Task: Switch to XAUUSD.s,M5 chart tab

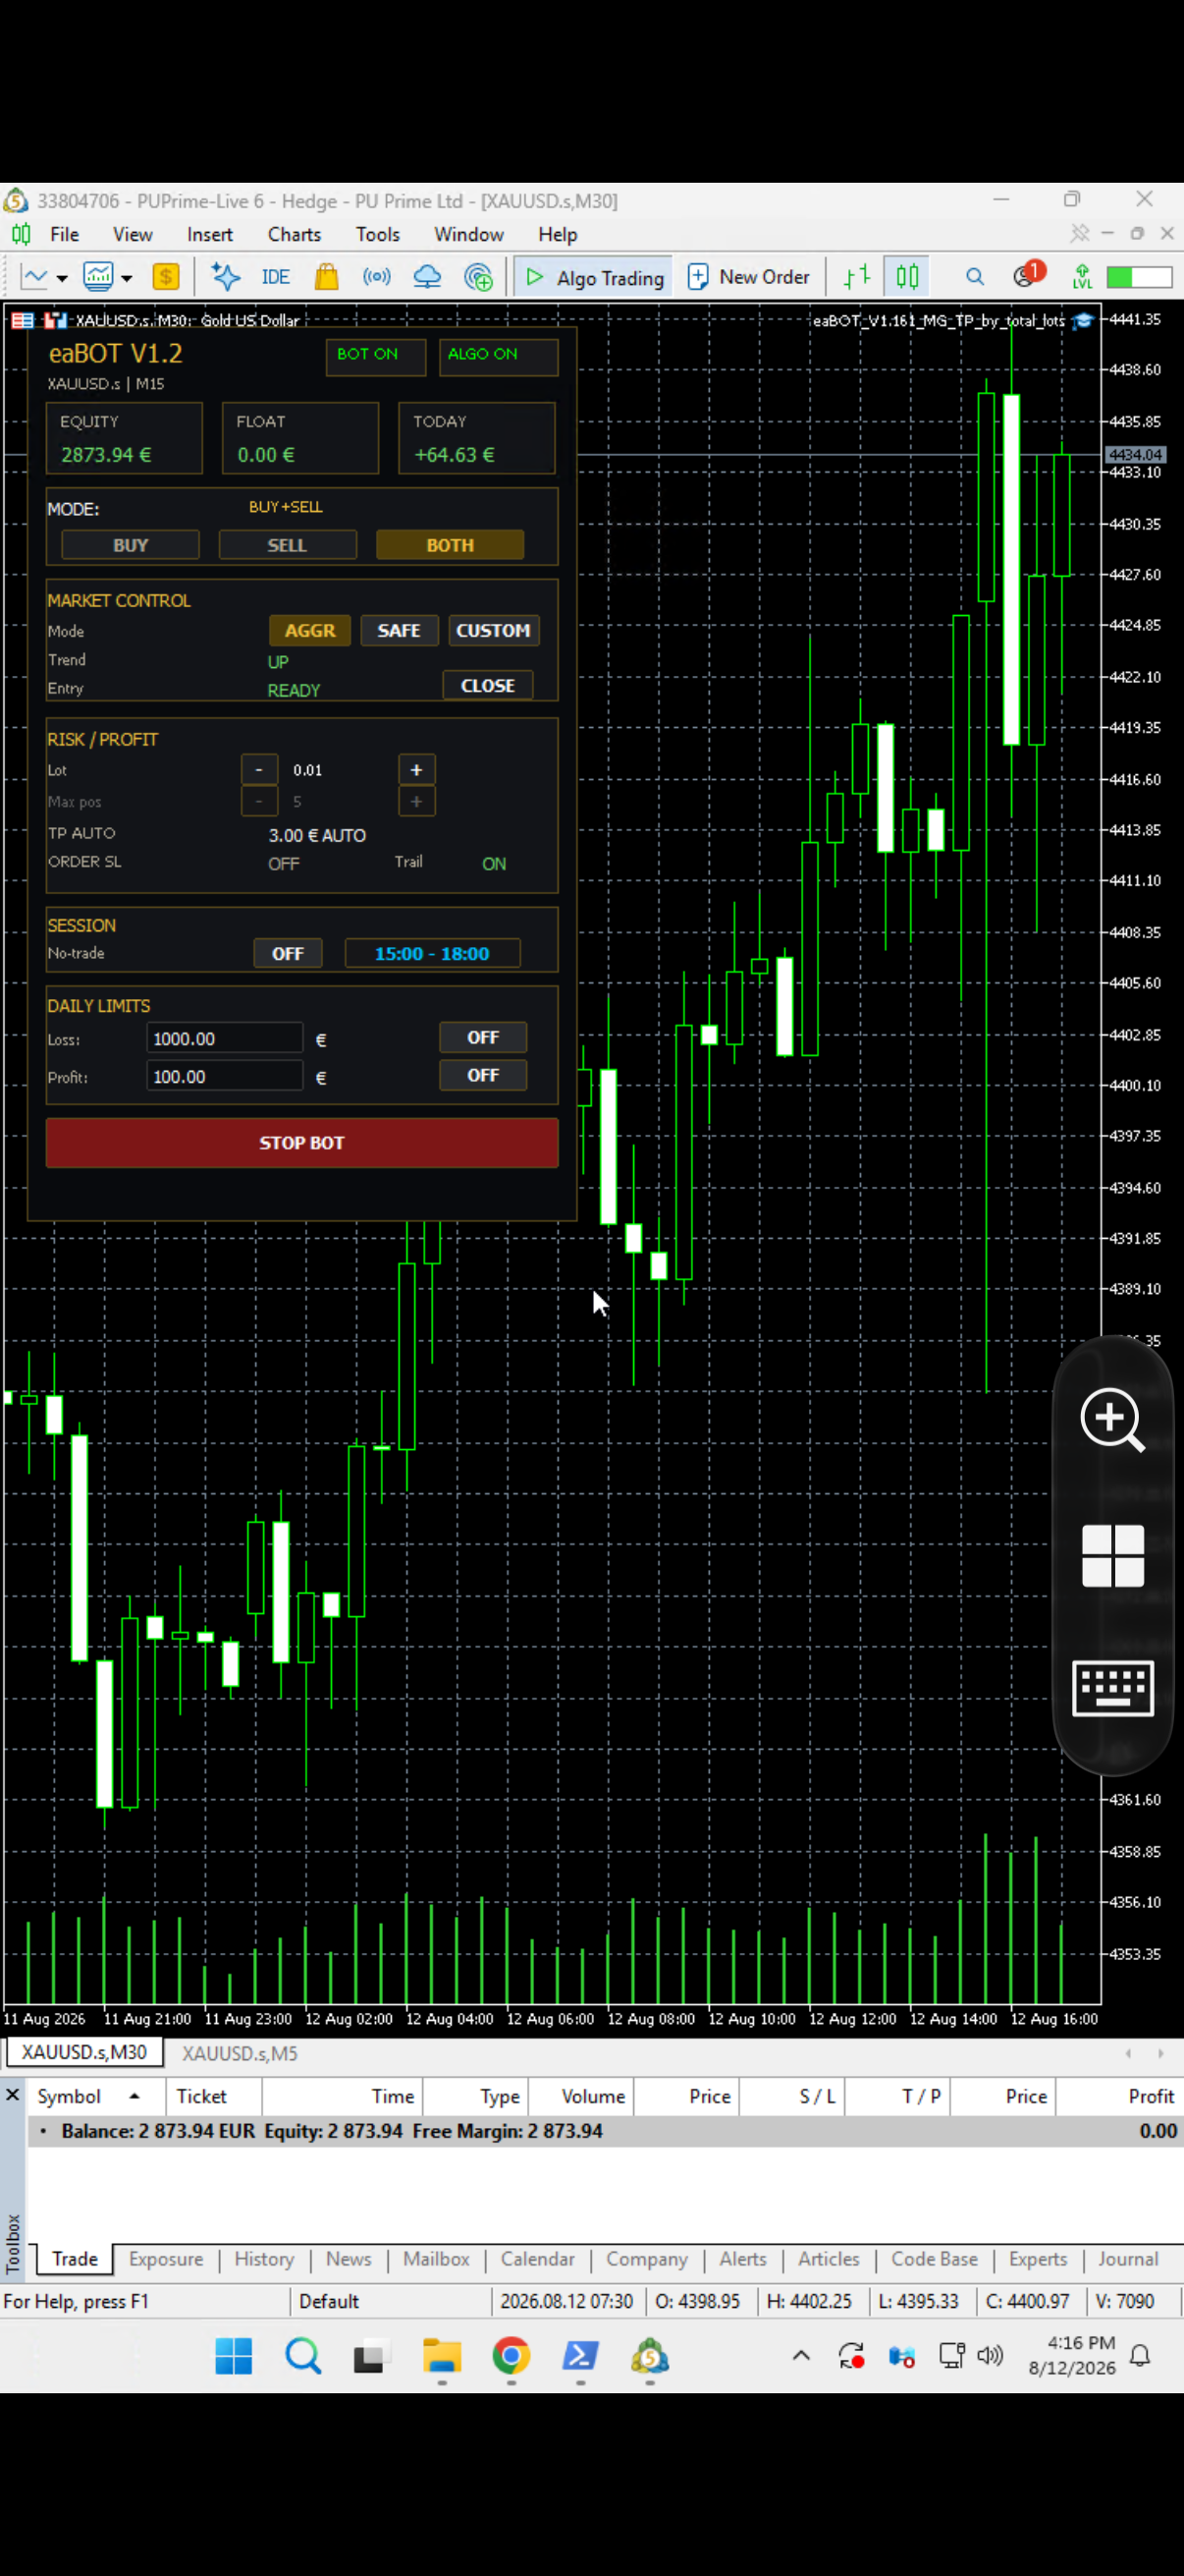Action: (x=240, y=2052)
